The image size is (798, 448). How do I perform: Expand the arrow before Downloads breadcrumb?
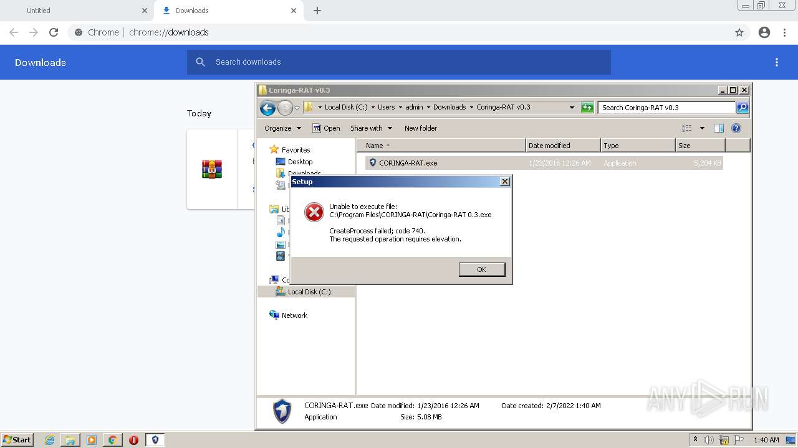tap(428, 107)
